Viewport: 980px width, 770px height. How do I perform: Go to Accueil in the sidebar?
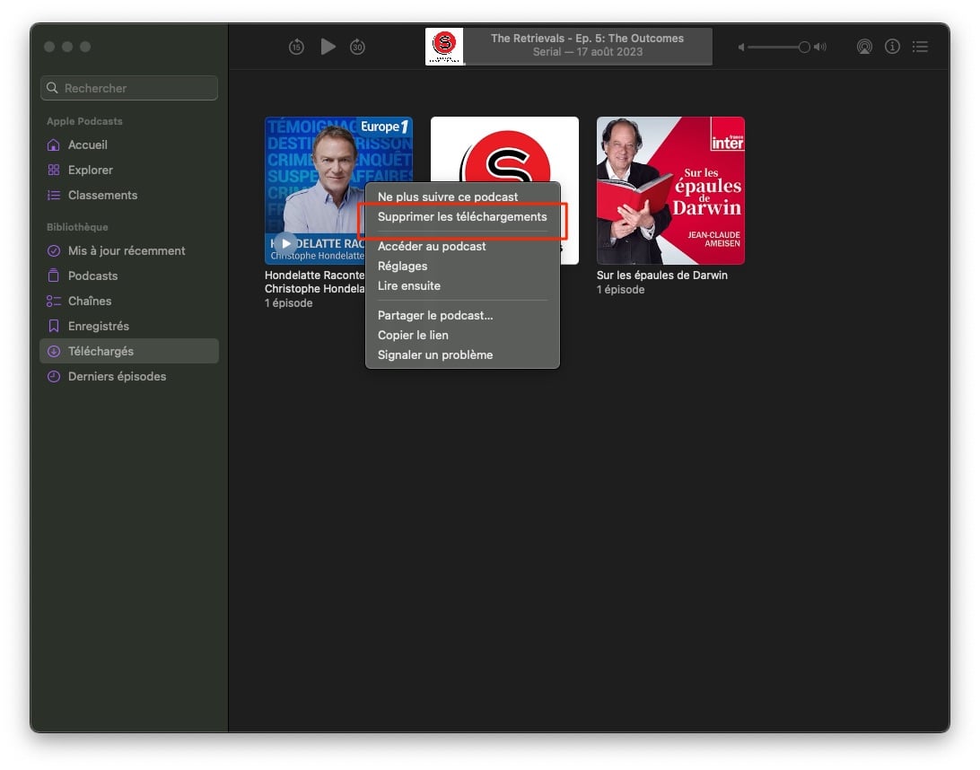point(129,145)
